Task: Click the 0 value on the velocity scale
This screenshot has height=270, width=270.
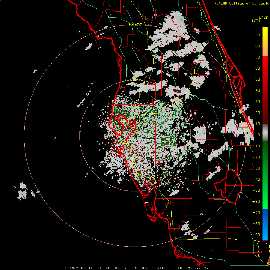Action: pyautogui.click(x=259, y=135)
